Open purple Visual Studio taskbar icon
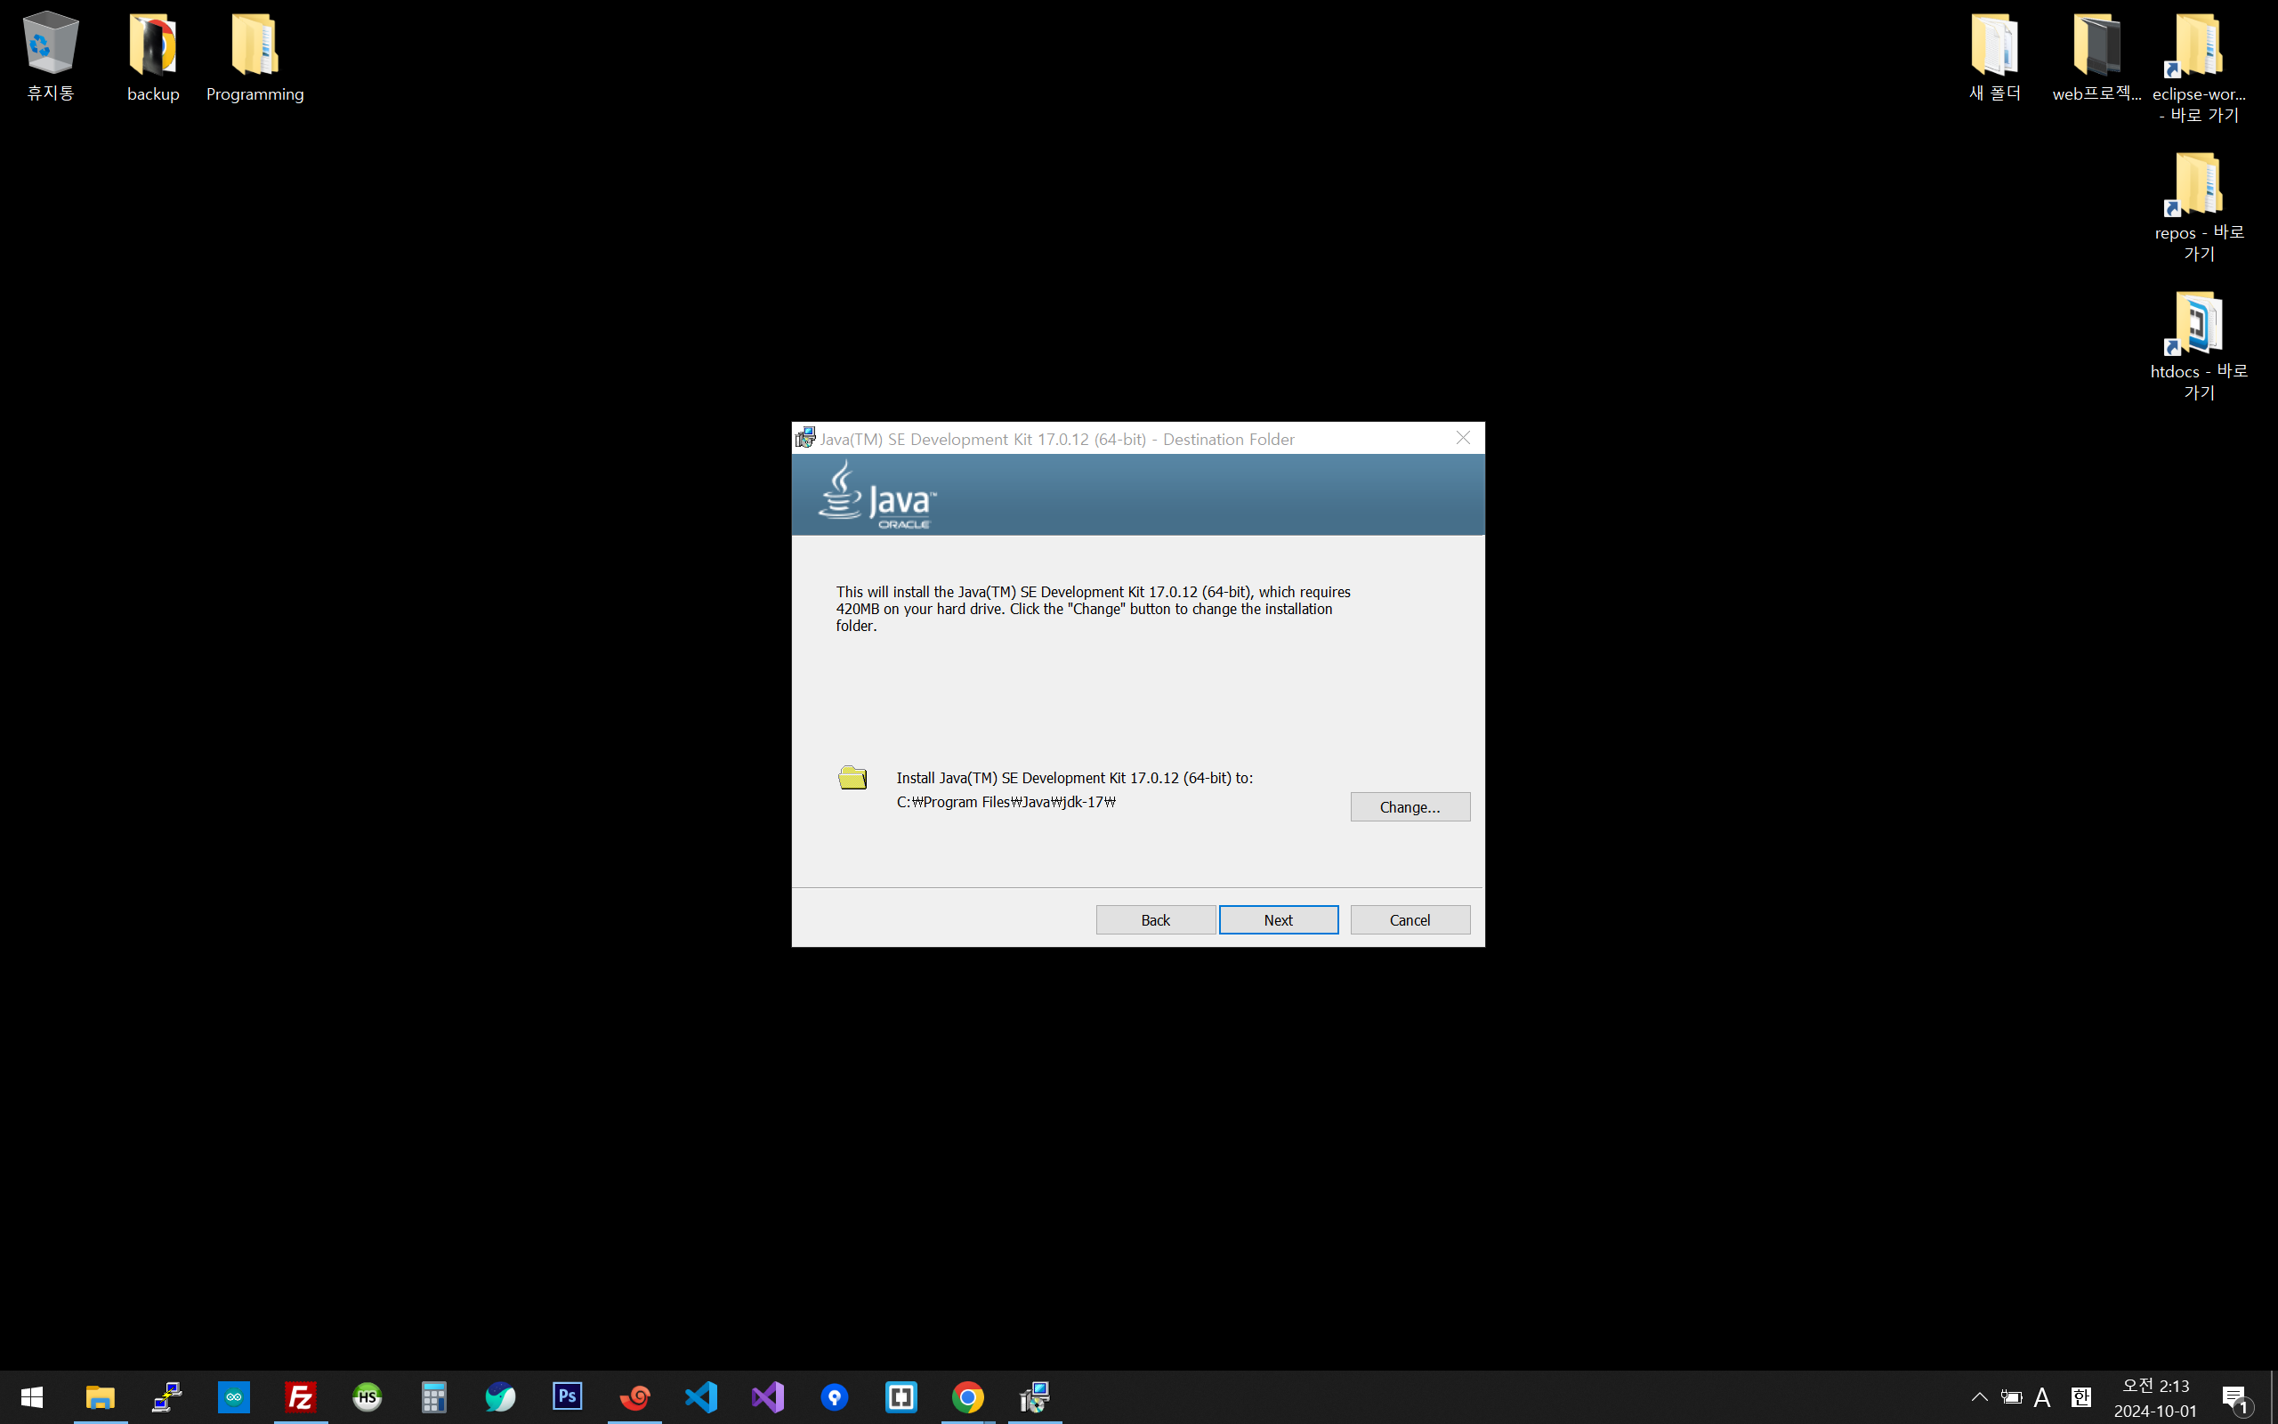2278x1424 pixels. tap(768, 1396)
